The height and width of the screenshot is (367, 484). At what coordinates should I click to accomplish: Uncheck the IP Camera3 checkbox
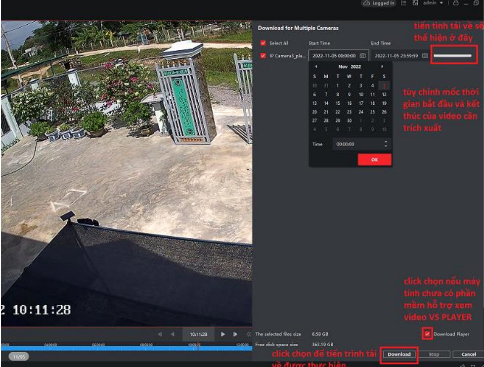pos(263,56)
